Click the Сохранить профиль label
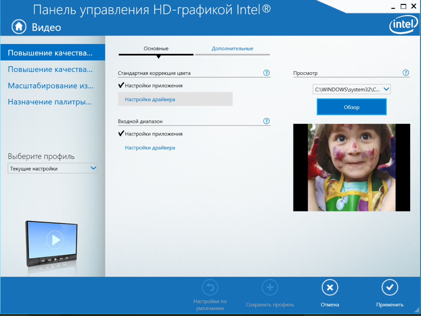Image resolution: width=421 pixels, height=316 pixels. click(x=270, y=305)
